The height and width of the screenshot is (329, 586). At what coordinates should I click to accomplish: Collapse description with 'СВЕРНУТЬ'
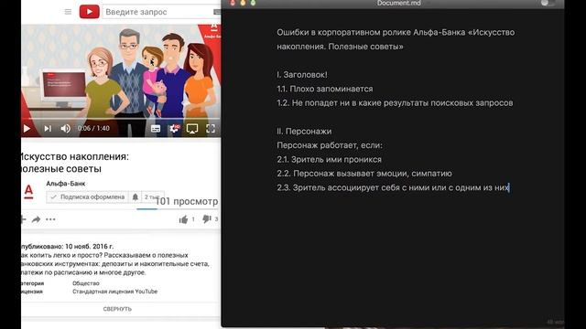coord(117,309)
